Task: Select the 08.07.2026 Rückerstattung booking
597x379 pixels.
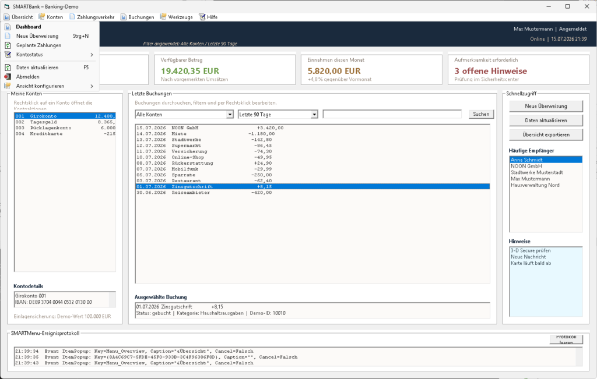Action: tap(312, 163)
